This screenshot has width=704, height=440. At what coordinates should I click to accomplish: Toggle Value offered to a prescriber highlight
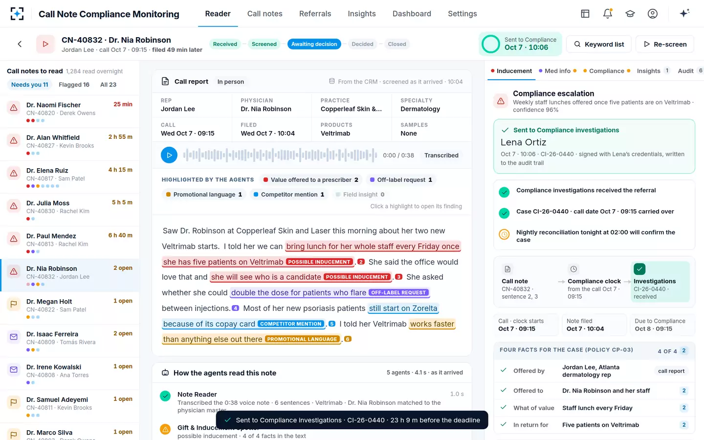point(311,180)
